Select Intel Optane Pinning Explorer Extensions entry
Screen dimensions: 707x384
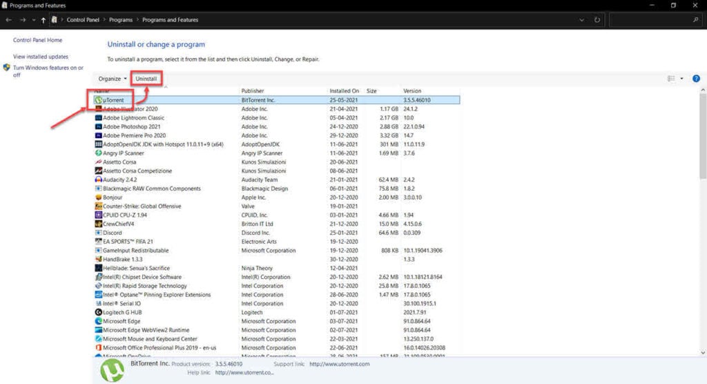[x=277, y=295]
